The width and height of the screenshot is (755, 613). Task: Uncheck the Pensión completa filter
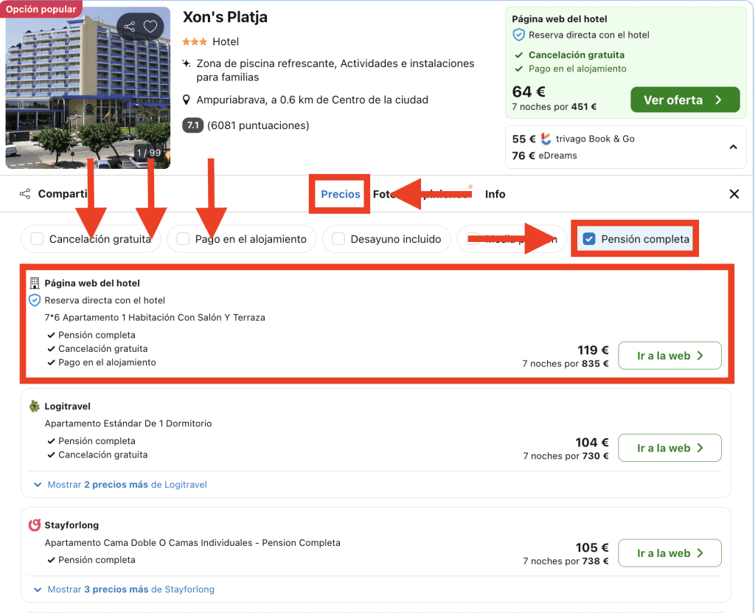588,239
